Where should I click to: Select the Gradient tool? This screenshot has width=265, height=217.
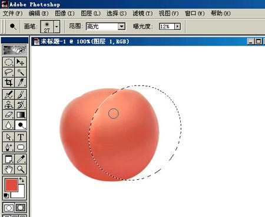coord(21,115)
